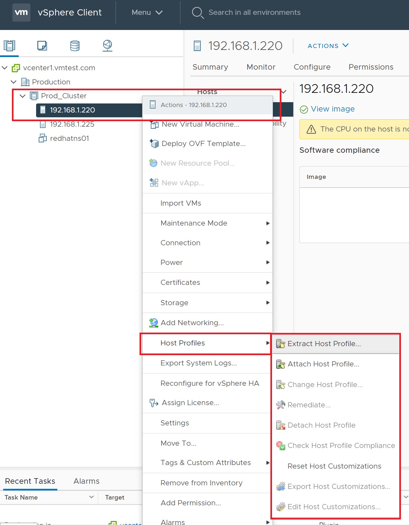Click the vm logo in header
Viewport: 409px width, 525px height.
(21, 13)
